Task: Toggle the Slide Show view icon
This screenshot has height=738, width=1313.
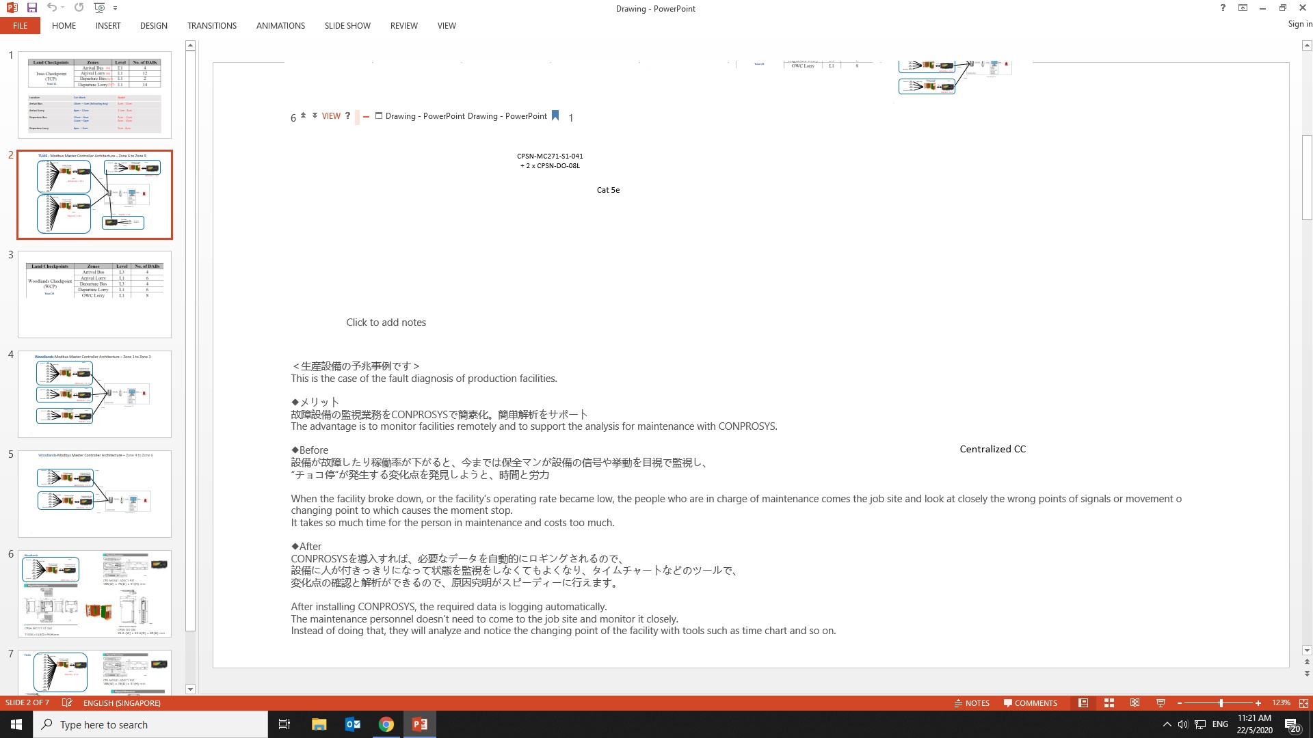Action: click(1161, 703)
